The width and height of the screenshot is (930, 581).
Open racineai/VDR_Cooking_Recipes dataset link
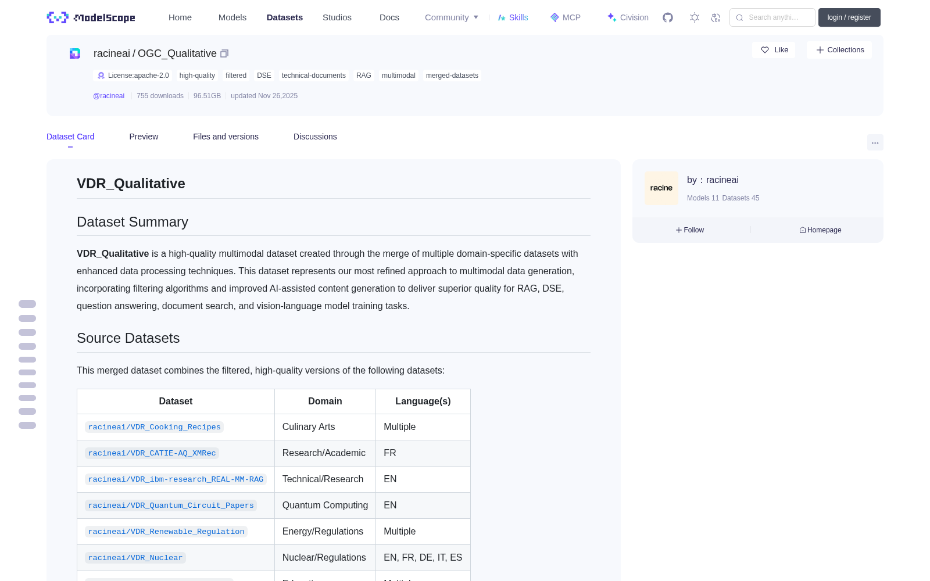(155, 427)
